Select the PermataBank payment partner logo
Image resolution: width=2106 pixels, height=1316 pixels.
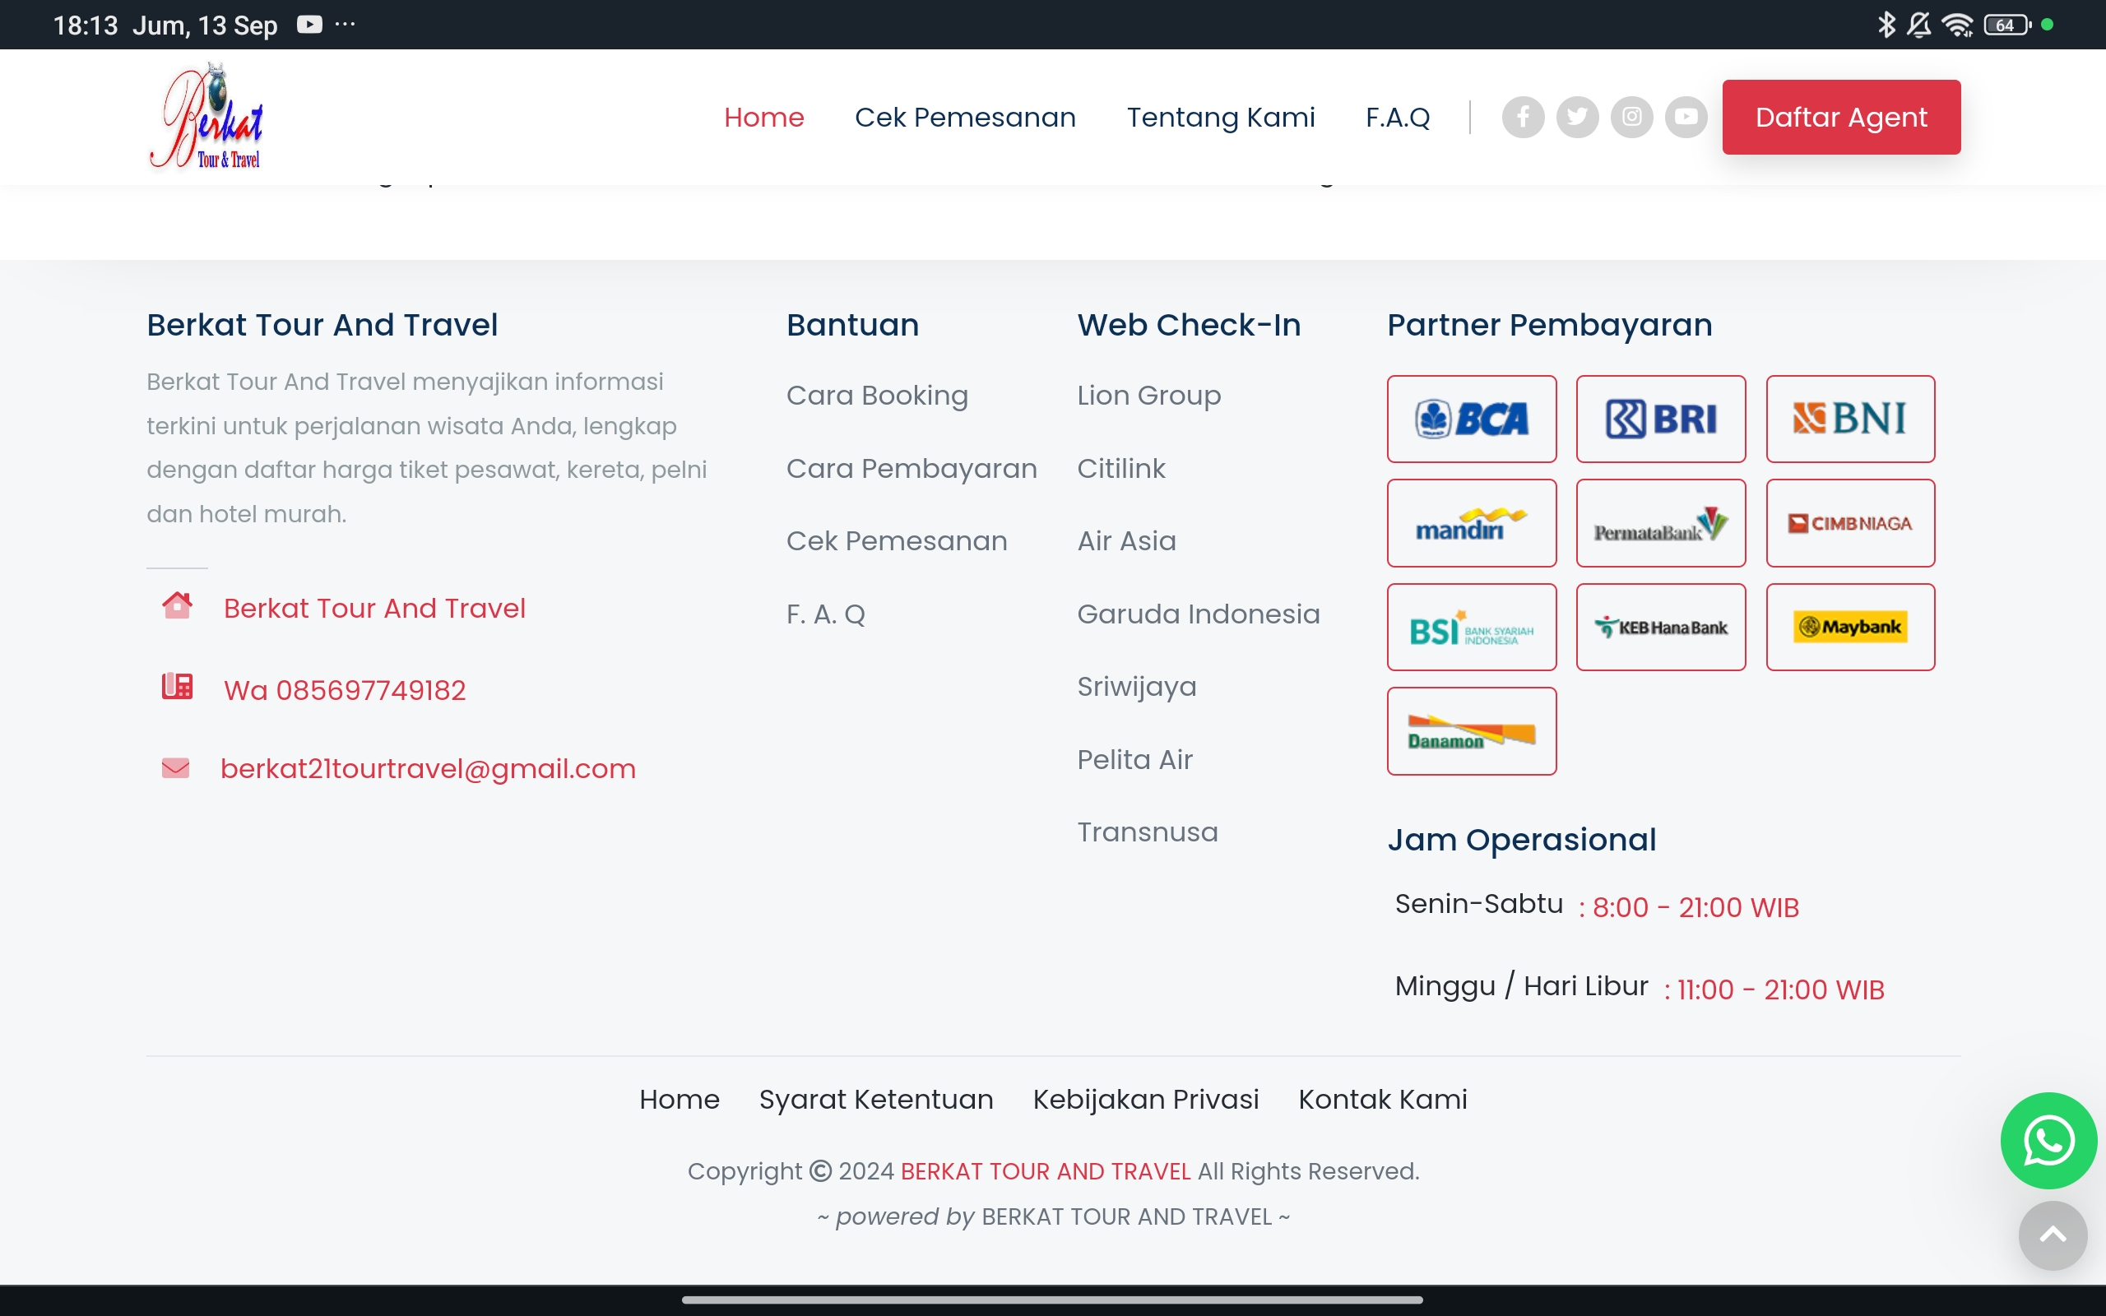pyautogui.click(x=1660, y=523)
